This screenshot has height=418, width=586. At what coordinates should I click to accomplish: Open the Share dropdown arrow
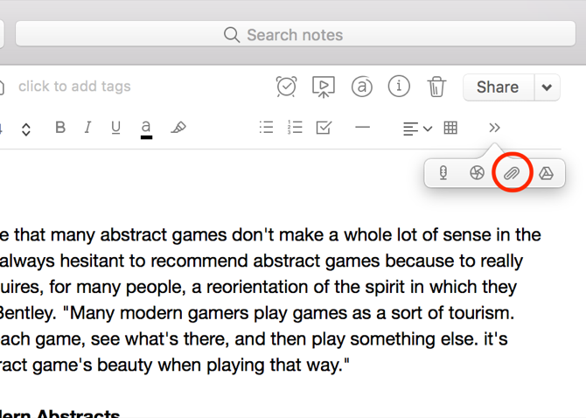(x=548, y=87)
